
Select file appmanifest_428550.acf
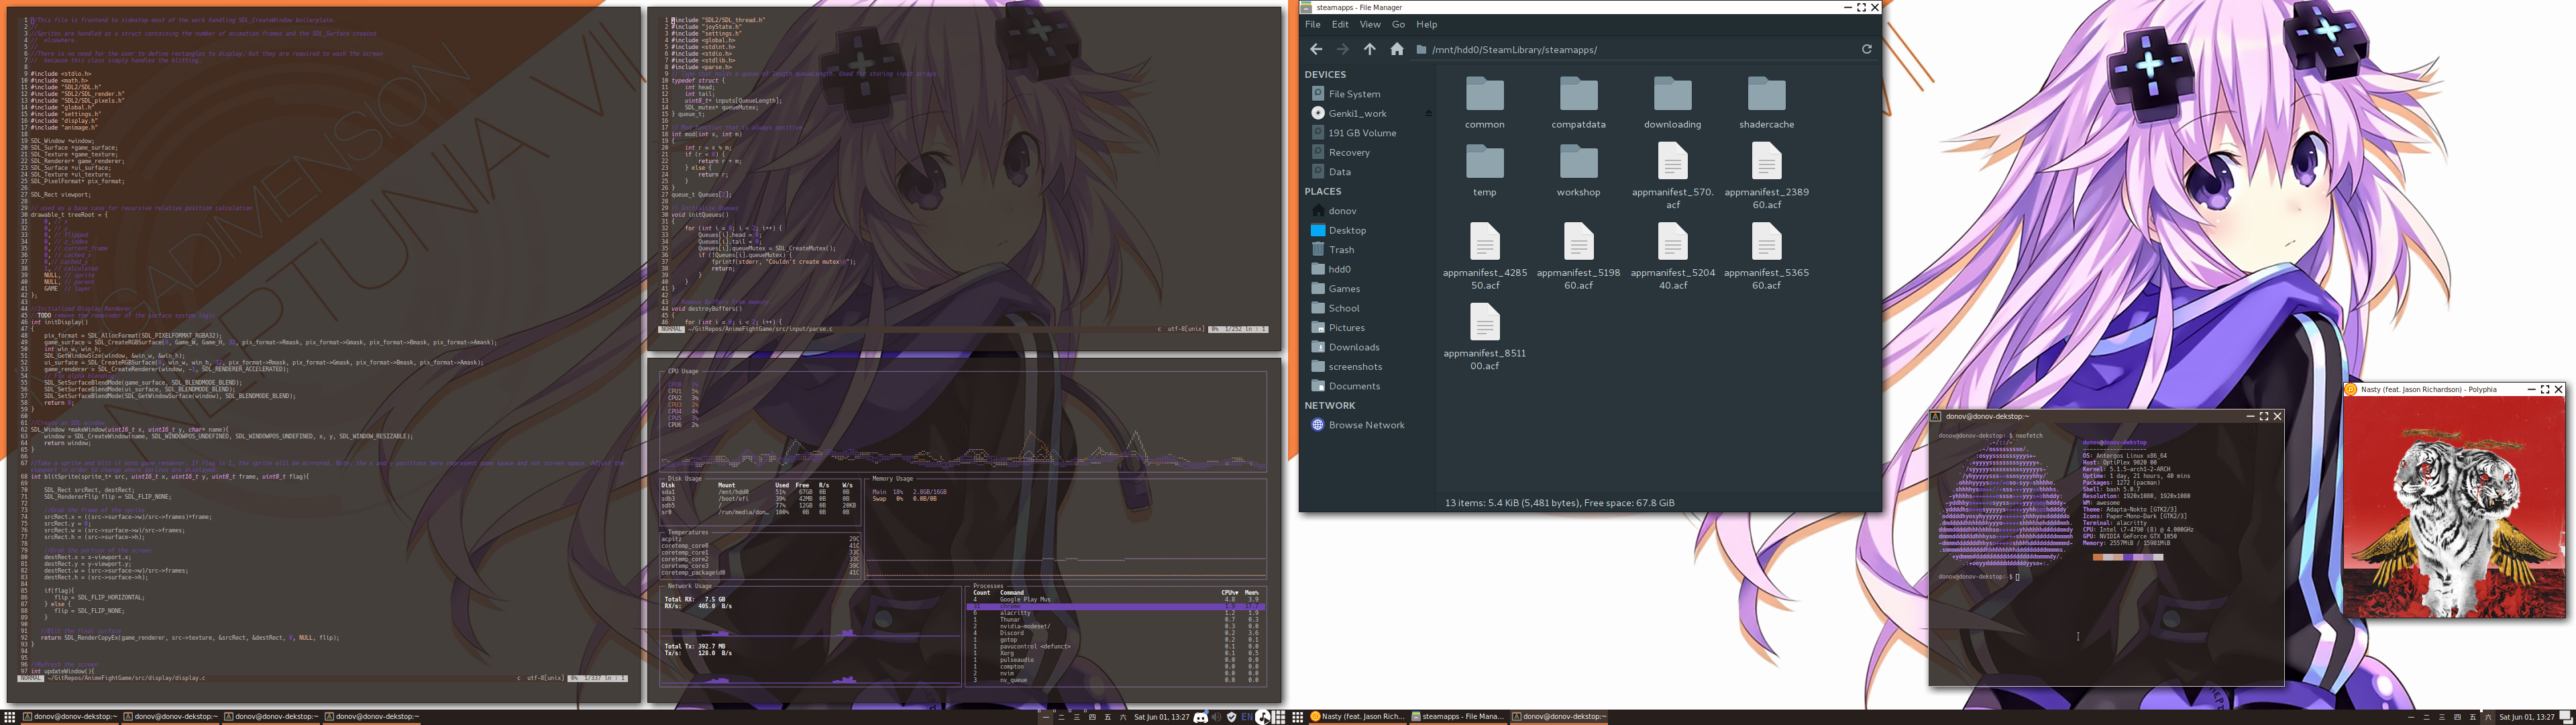click(1485, 257)
